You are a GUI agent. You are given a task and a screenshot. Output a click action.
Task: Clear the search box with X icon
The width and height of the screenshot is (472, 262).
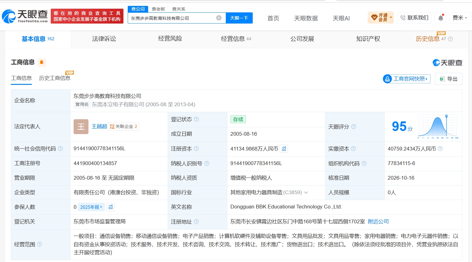tap(219, 18)
